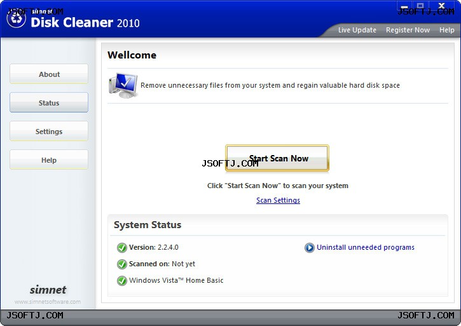Image resolution: width=461 pixels, height=326 pixels.
Task: Click the Remove unnecessary files description text
Action: click(x=270, y=85)
